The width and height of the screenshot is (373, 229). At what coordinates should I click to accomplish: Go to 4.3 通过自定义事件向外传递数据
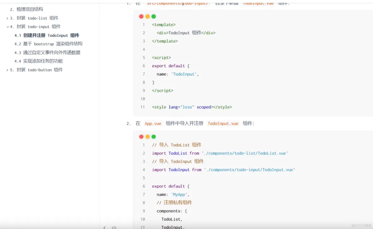pos(47,52)
